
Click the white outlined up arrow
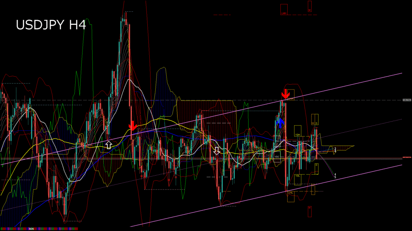click(109, 145)
